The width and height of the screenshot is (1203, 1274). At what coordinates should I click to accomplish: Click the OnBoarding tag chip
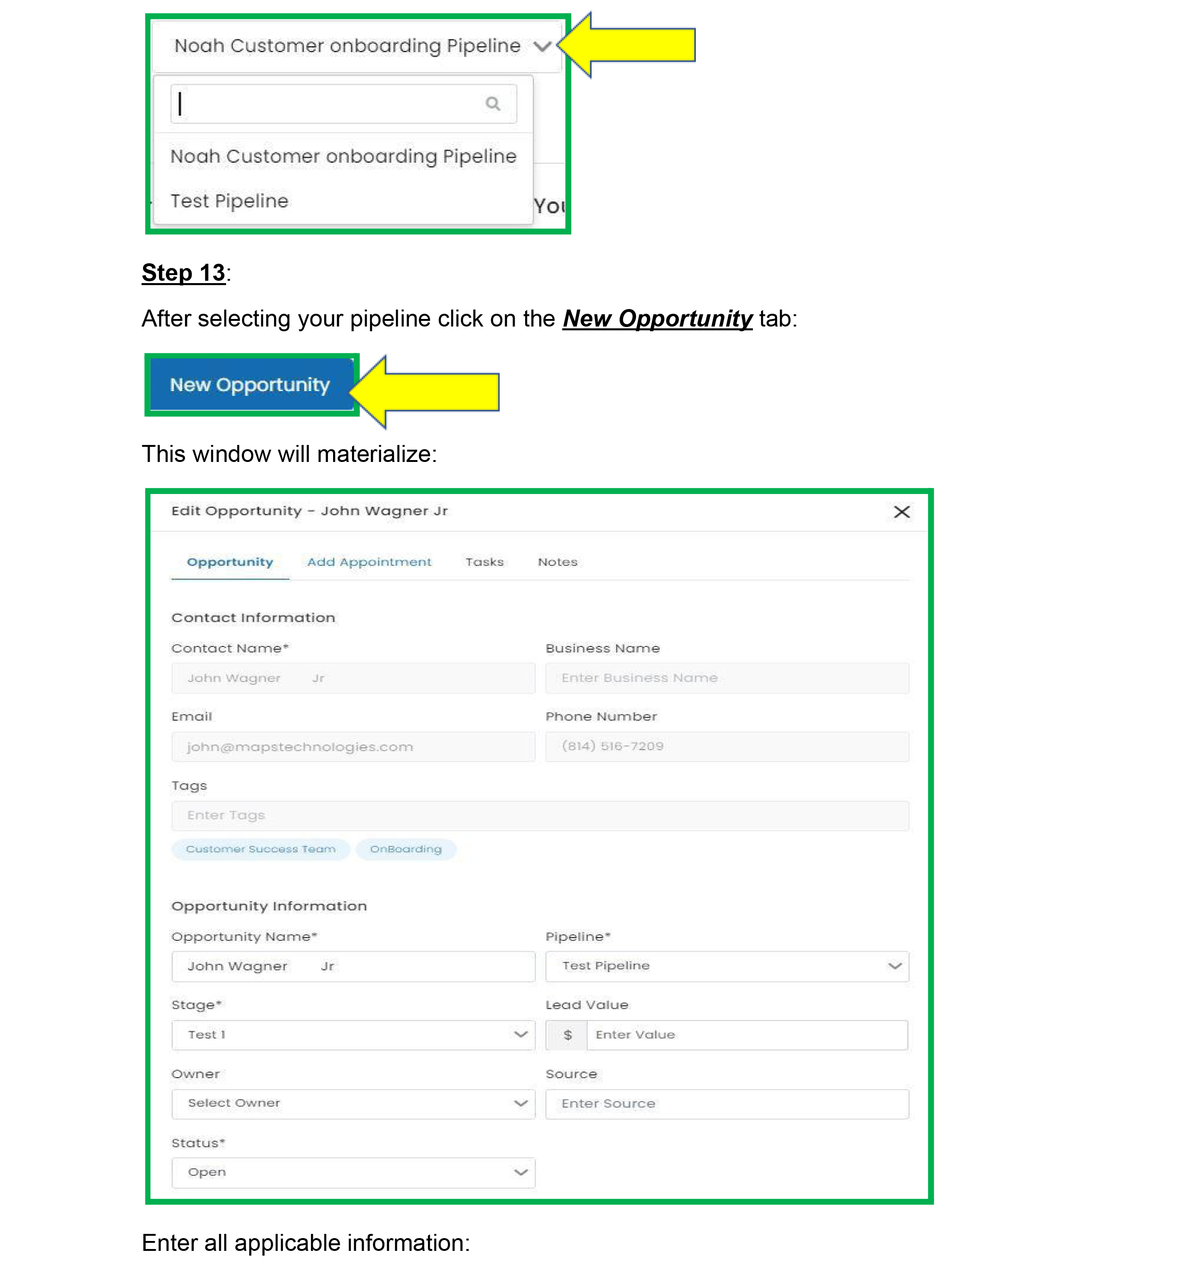tap(405, 849)
